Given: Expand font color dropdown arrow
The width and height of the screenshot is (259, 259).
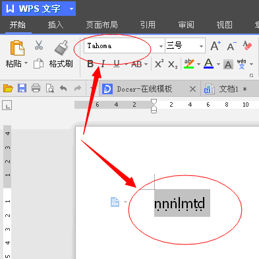Looking at the screenshot, I should coord(218,64).
